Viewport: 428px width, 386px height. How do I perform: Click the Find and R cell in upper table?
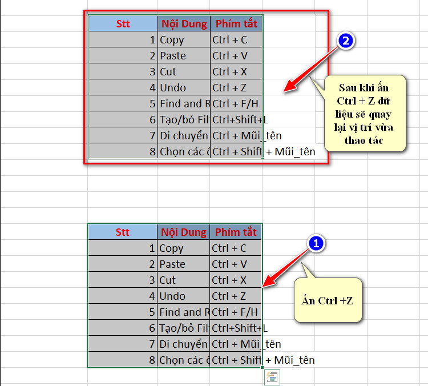pyautogui.click(x=184, y=103)
